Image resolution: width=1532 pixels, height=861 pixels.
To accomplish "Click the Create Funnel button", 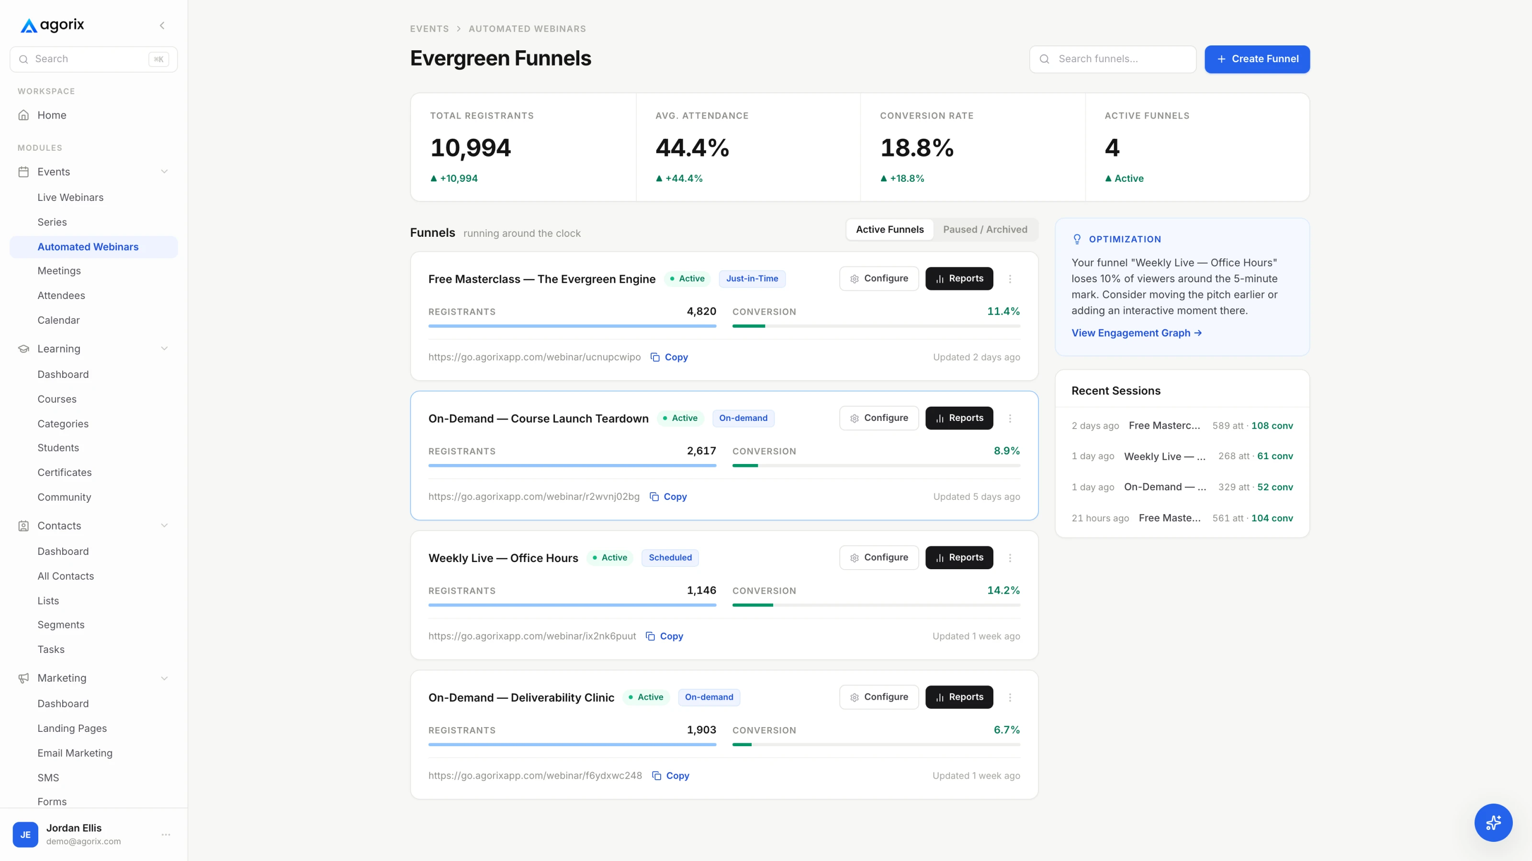I will 1257,59.
